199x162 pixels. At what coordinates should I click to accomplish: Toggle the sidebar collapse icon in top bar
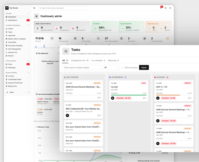coord(34,8)
